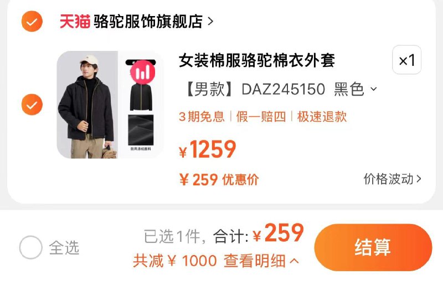This screenshot has height=285, width=443.
Task: Click the arrow next to 价格波动
Action: pos(419,179)
